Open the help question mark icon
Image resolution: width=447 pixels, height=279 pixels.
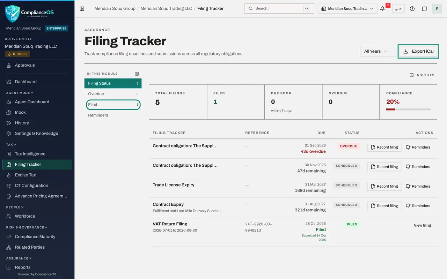coord(412,9)
